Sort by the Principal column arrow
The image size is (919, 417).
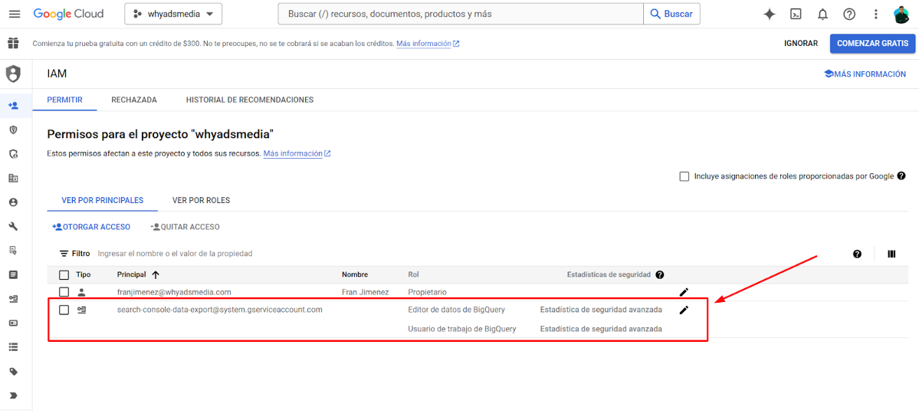[x=156, y=274]
